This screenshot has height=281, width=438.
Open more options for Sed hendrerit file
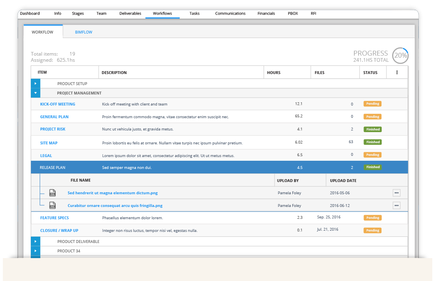[x=396, y=193]
